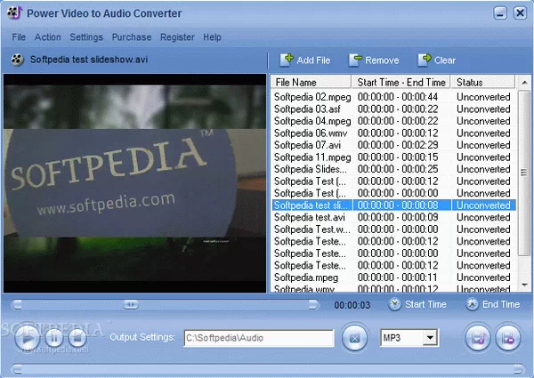Click the Add File icon
534x378 pixels.
click(287, 60)
